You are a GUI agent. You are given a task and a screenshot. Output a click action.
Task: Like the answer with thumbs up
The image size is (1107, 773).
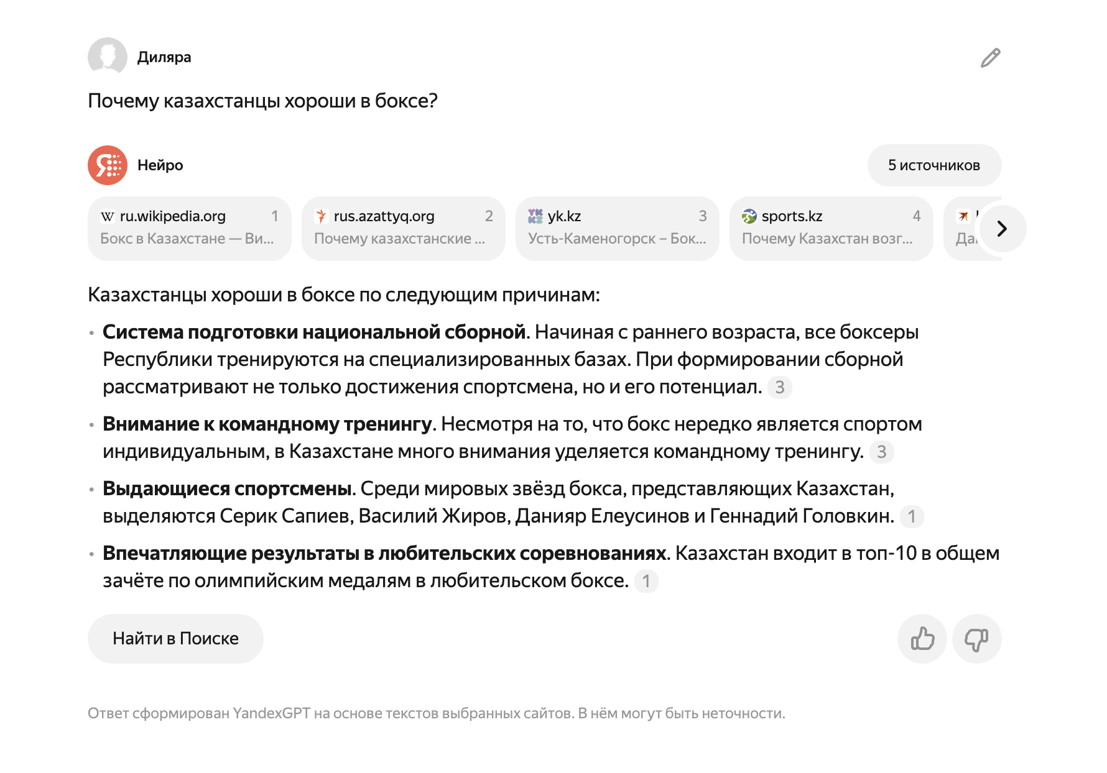tap(922, 639)
